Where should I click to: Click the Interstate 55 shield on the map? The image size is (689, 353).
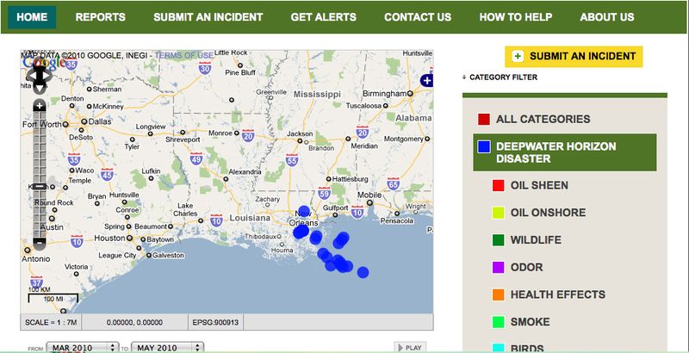(292, 160)
